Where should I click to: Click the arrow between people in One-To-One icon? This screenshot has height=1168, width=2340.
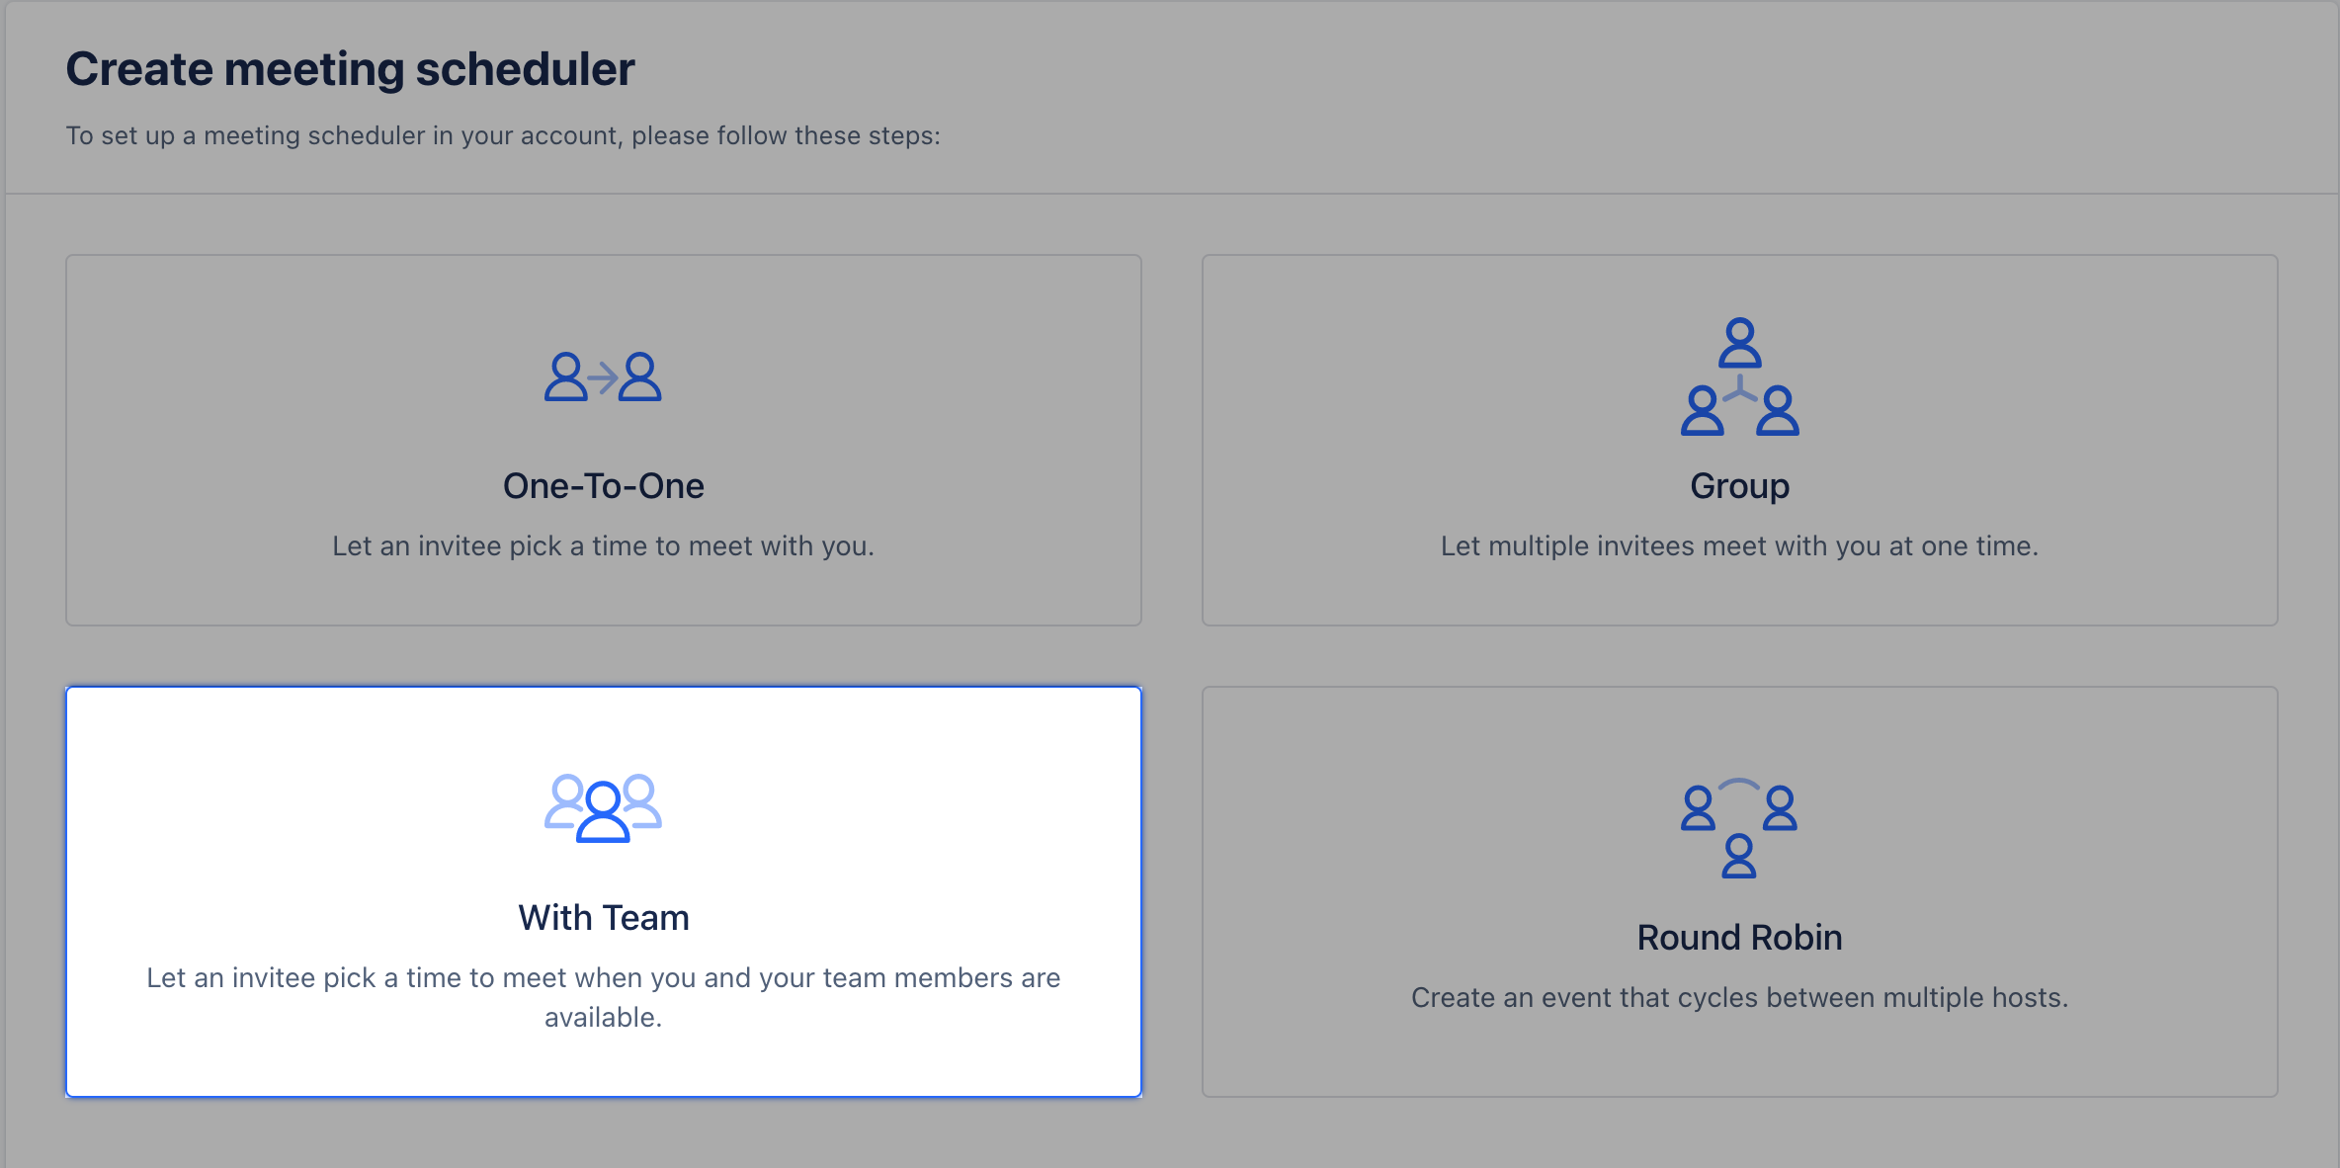coord(603,376)
